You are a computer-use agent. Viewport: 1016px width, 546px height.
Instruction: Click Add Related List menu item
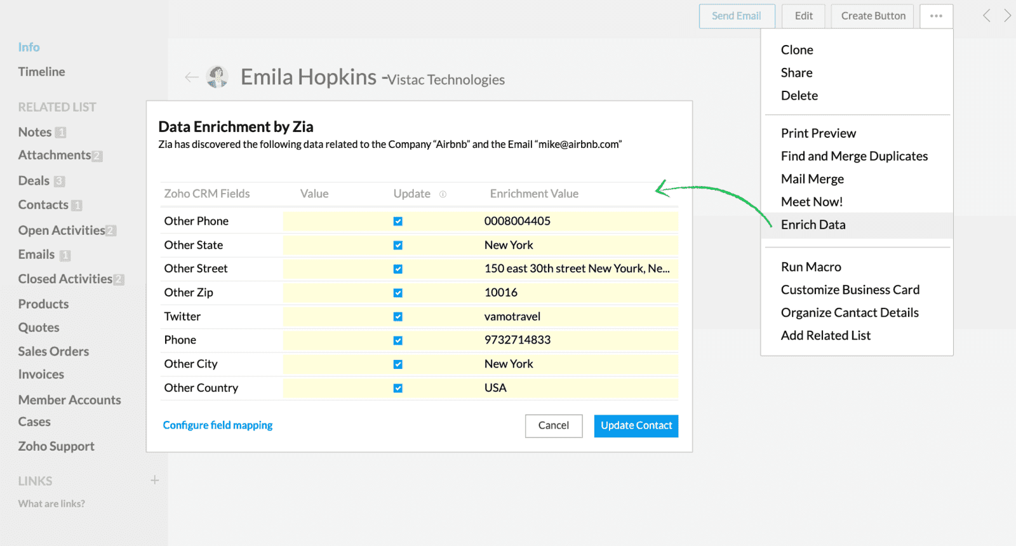825,335
